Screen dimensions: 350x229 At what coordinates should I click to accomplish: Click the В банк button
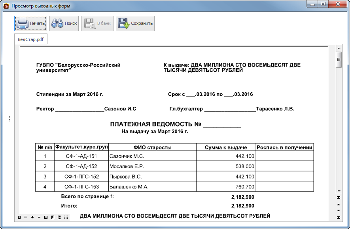click(x=97, y=23)
